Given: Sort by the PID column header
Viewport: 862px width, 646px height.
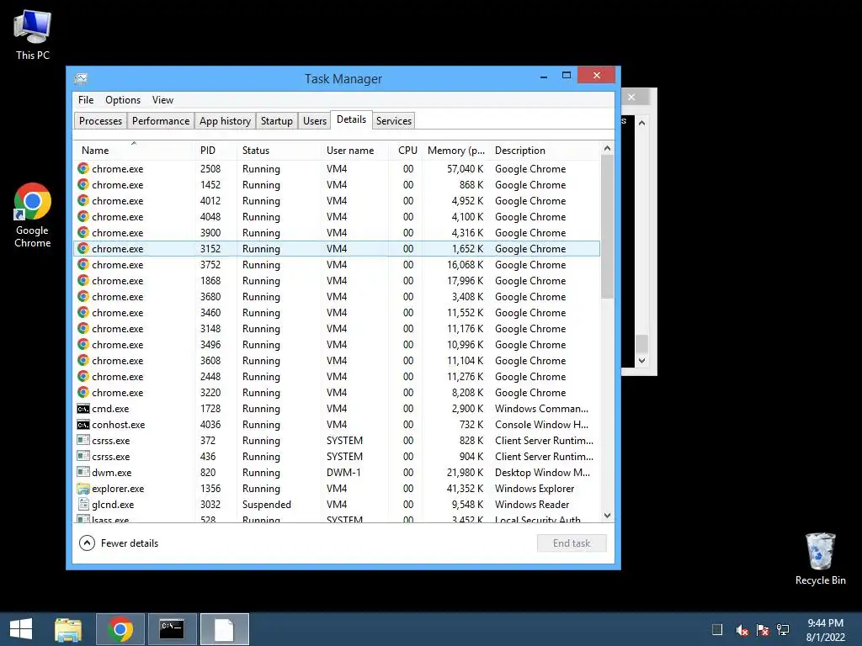Looking at the screenshot, I should [215, 151].
